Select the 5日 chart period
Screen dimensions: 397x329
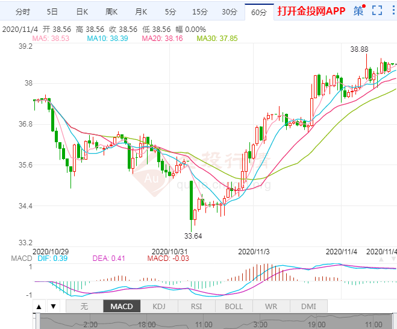pyautogui.click(x=52, y=11)
